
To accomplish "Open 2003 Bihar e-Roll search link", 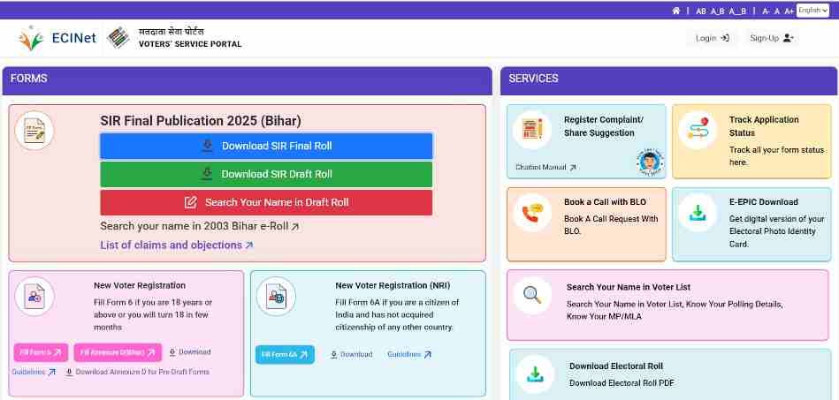I will (200, 227).
